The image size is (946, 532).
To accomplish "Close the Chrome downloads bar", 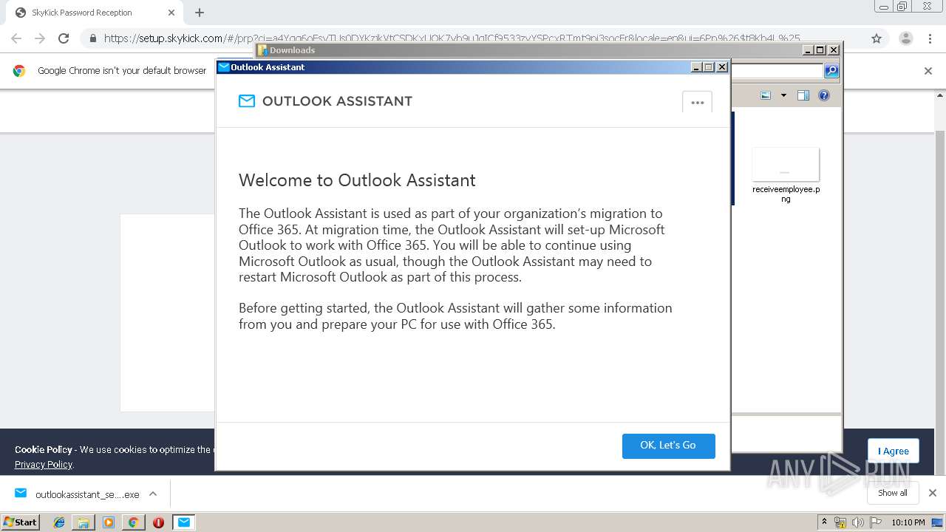I will pyautogui.click(x=932, y=493).
